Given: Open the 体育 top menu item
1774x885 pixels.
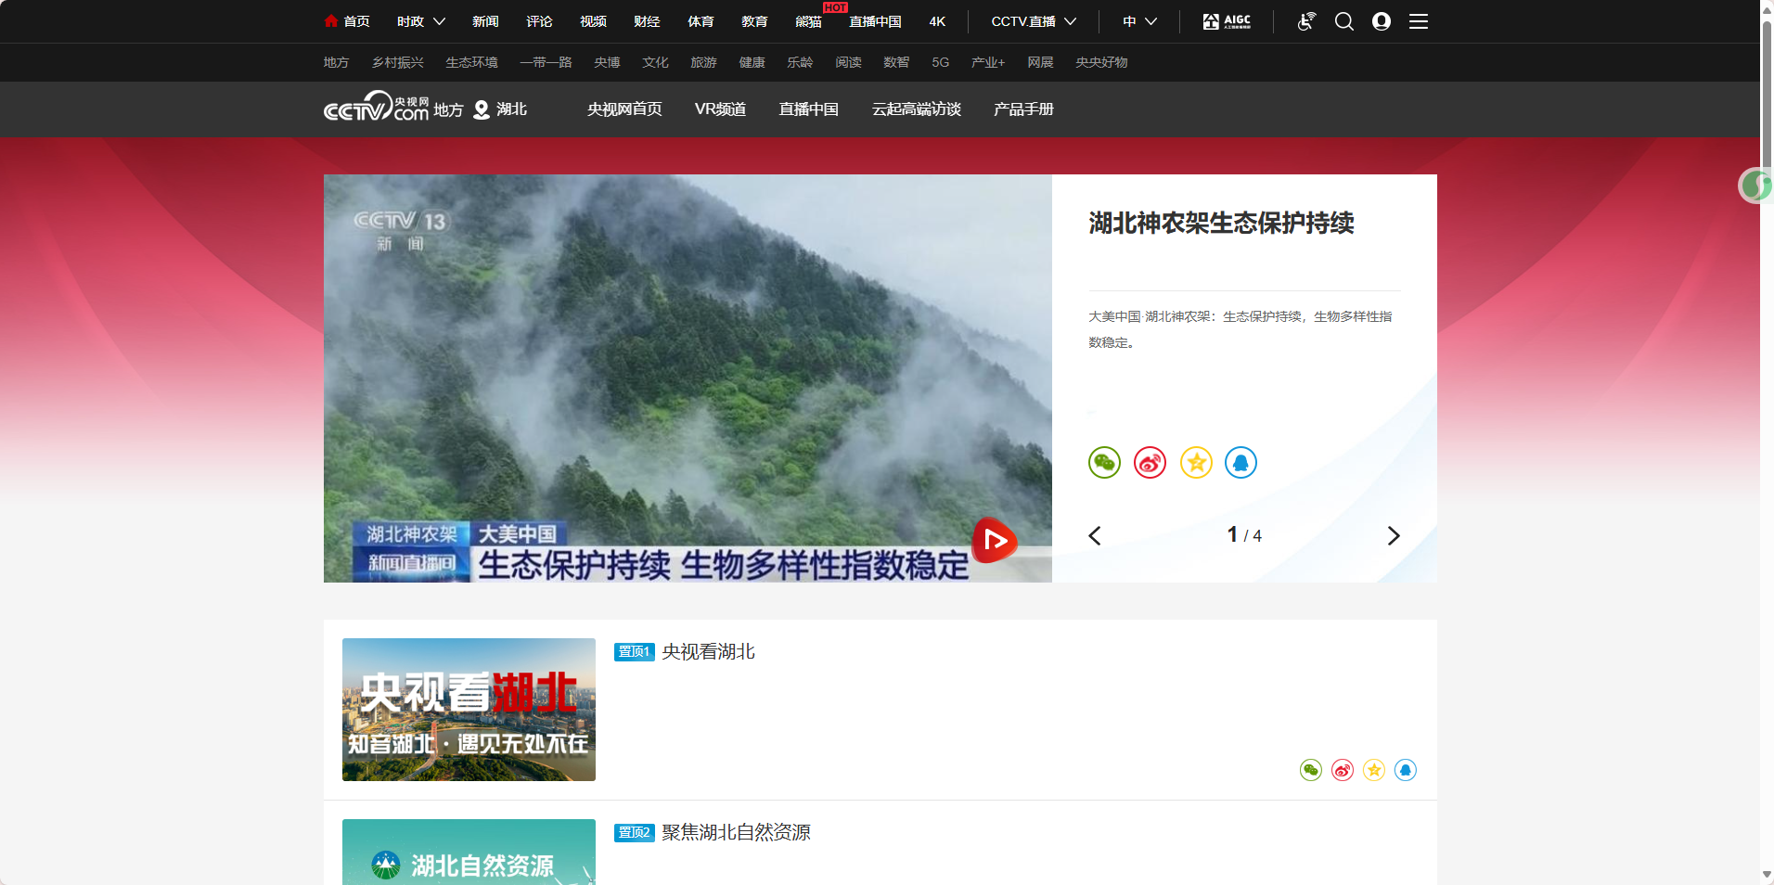Looking at the screenshot, I should (x=701, y=21).
